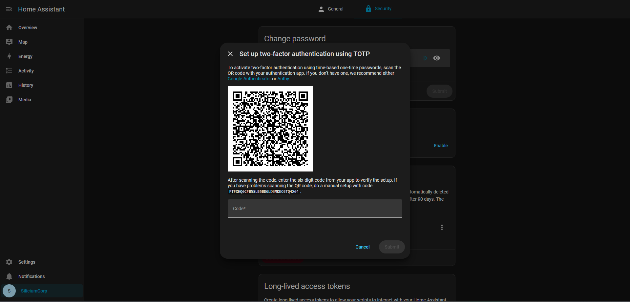Open the Google Authenticator link
This screenshot has width=630, height=302.
click(249, 79)
